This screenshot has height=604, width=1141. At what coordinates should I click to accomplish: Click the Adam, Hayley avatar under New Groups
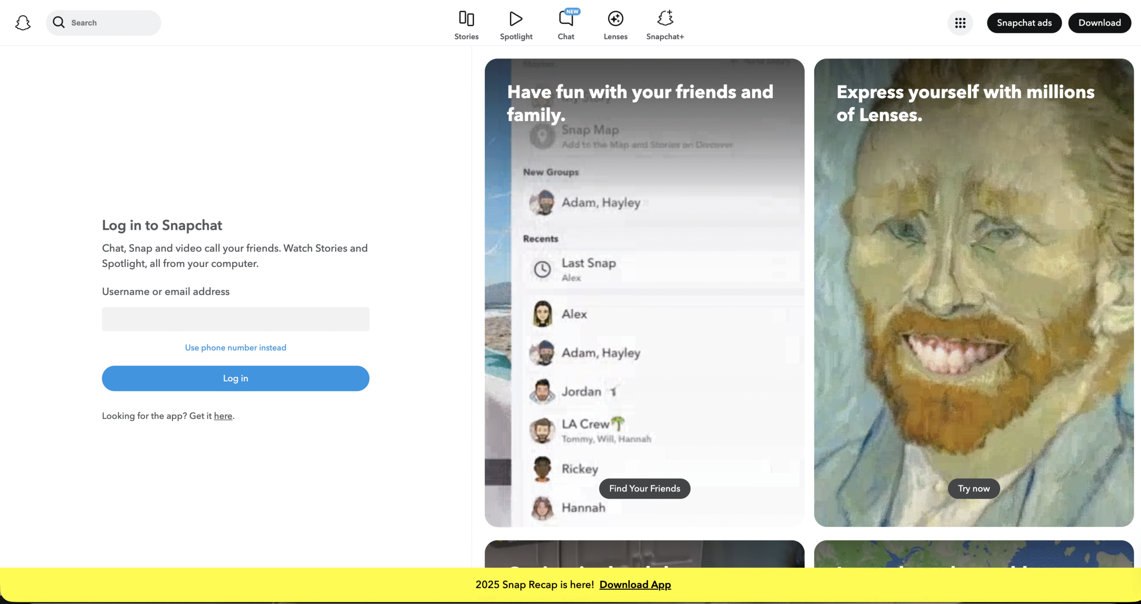(542, 202)
